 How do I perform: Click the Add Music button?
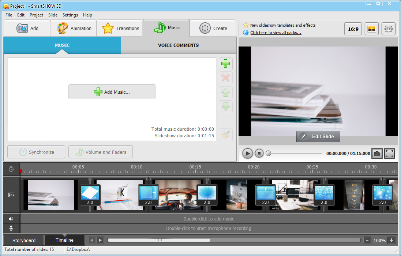(112, 92)
